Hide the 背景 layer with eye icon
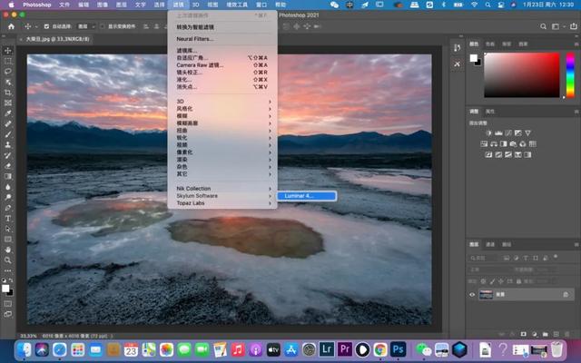The image size is (581, 363). coord(472,294)
